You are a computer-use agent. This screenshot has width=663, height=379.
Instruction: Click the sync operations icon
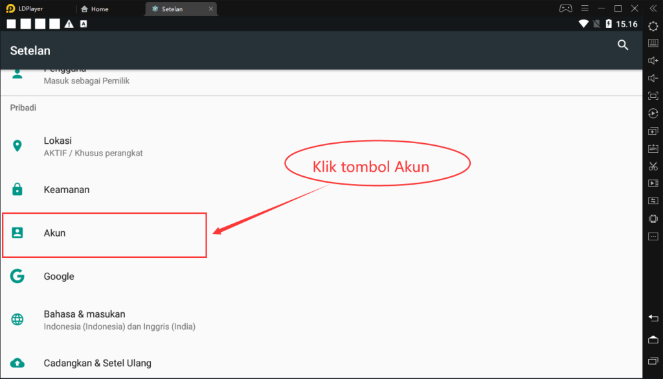[x=653, y=201]
